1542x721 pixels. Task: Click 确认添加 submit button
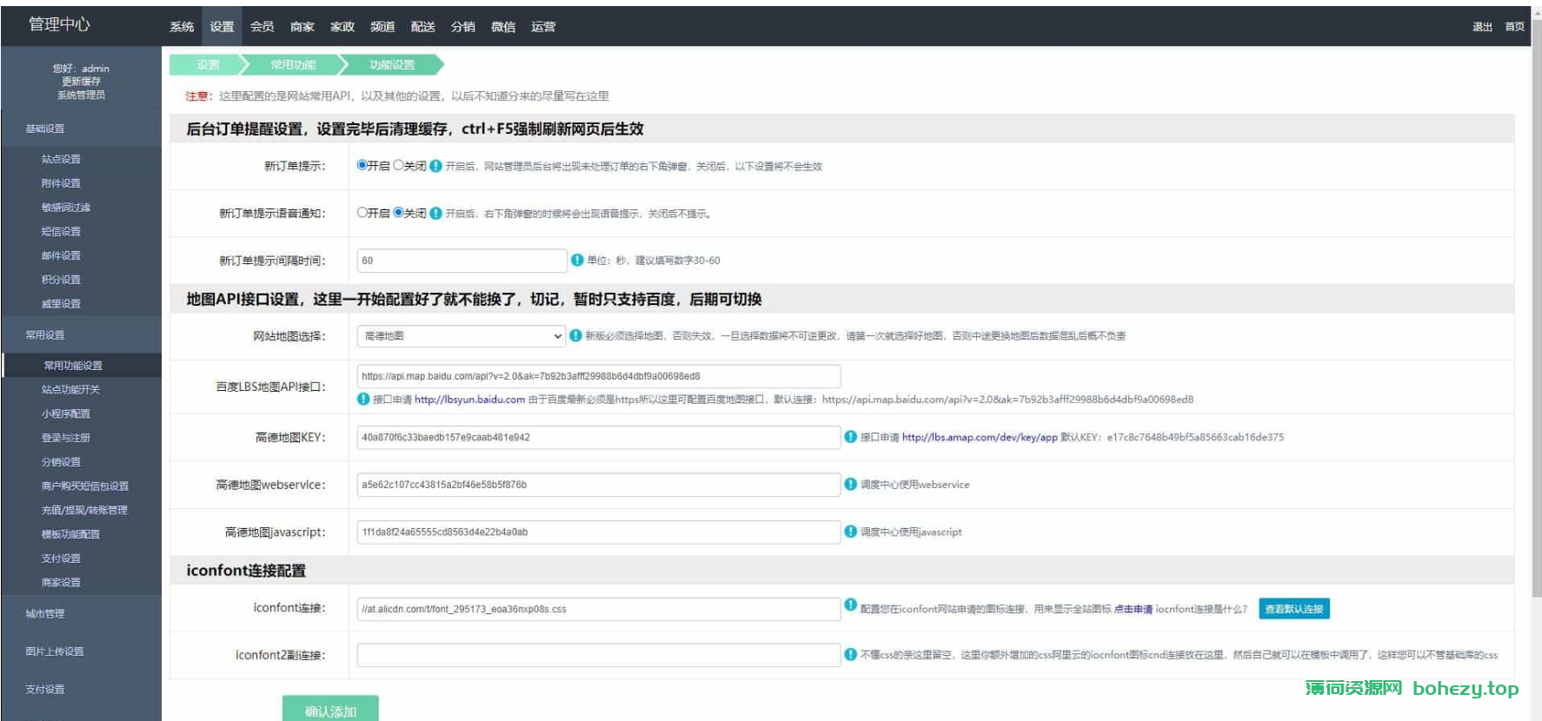(x=330, y=709)
